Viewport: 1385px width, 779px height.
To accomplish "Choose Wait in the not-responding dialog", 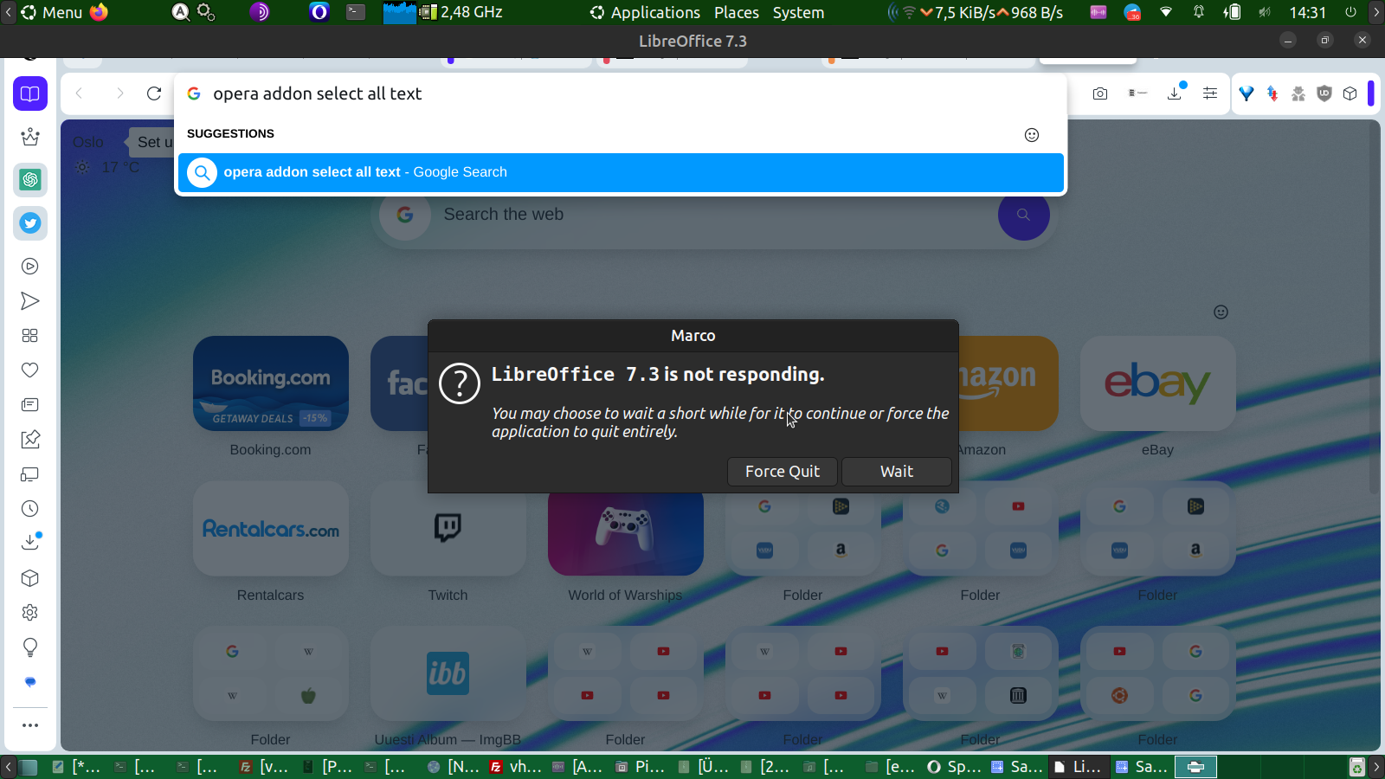I will [897, 472].
